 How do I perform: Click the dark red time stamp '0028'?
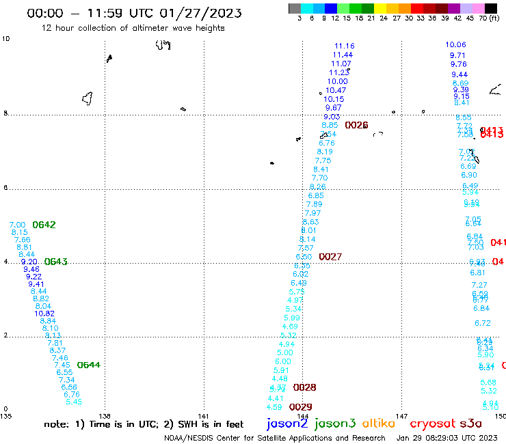tap(305, 387)
